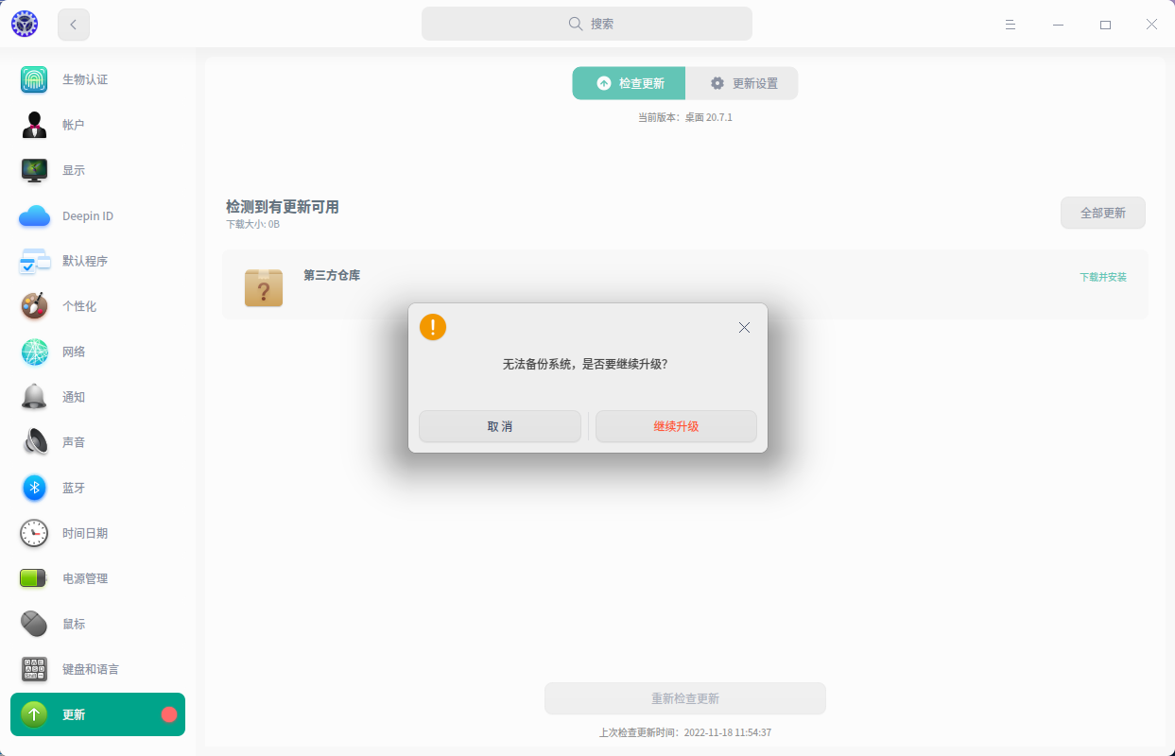The height and width of the screenshot is (756, 1175).
Task: Focus the search (搜索) field
Action: [587, 24]
